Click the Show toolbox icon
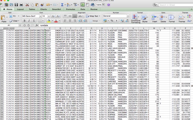This screenshot has width=193, height=120. tap(87, 5)
